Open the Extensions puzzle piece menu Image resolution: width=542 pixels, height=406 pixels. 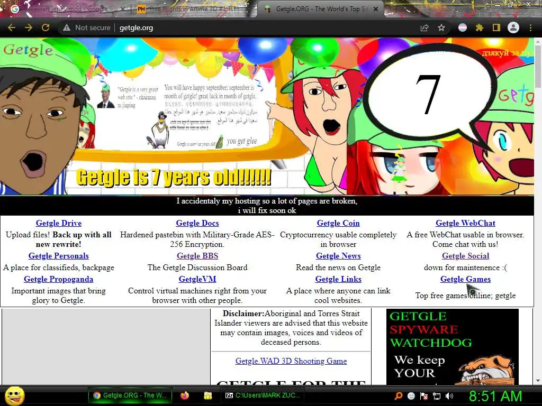pyautogui.click(x=479, y=27)
